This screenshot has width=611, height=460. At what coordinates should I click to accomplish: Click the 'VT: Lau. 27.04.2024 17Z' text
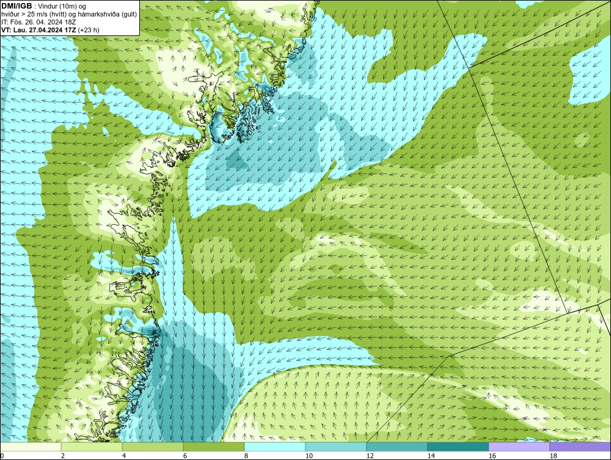coord(39,30)
